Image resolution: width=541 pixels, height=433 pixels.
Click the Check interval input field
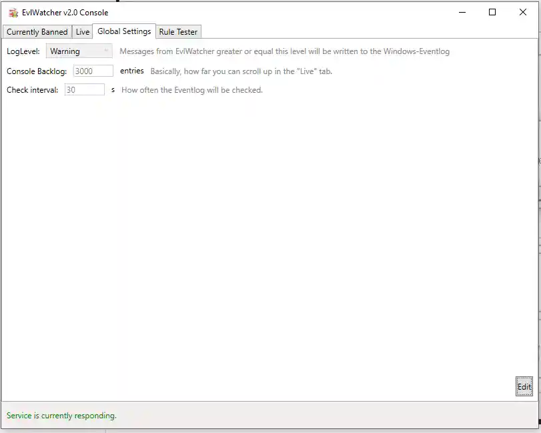click(x=85, y=89)
